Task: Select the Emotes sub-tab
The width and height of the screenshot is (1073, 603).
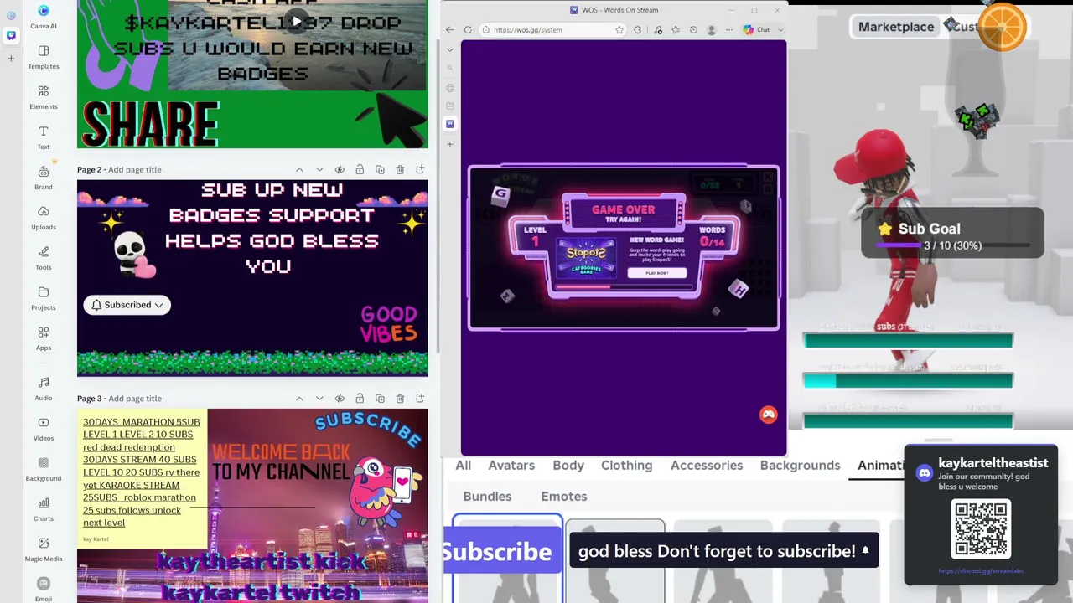Action: coord(564,496)
